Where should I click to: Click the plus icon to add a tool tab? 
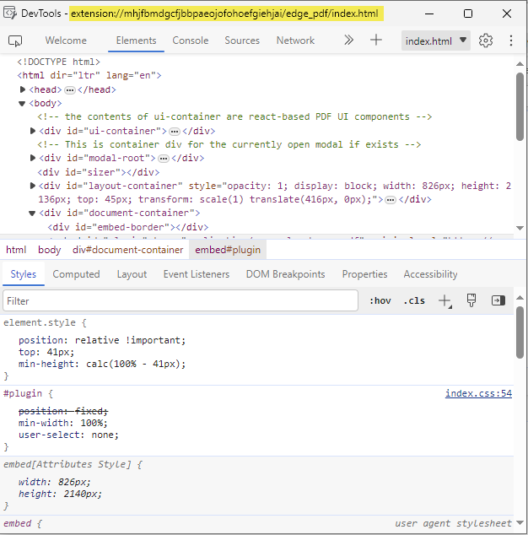tap(376, 41)
